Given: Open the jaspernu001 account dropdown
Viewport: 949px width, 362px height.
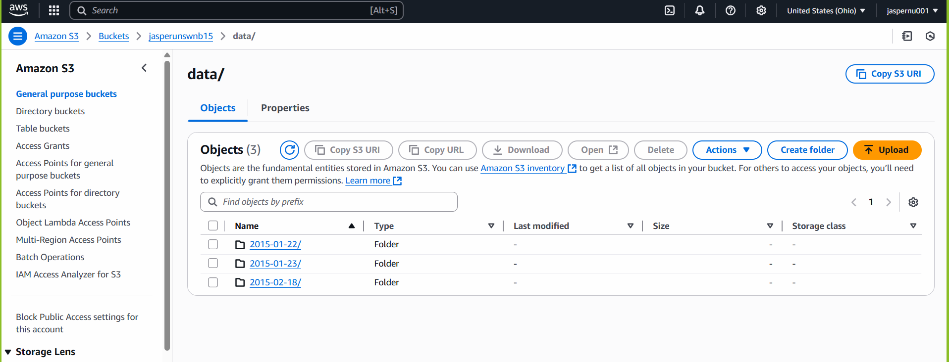Looking at the screenshot, I should pos(912,10).
